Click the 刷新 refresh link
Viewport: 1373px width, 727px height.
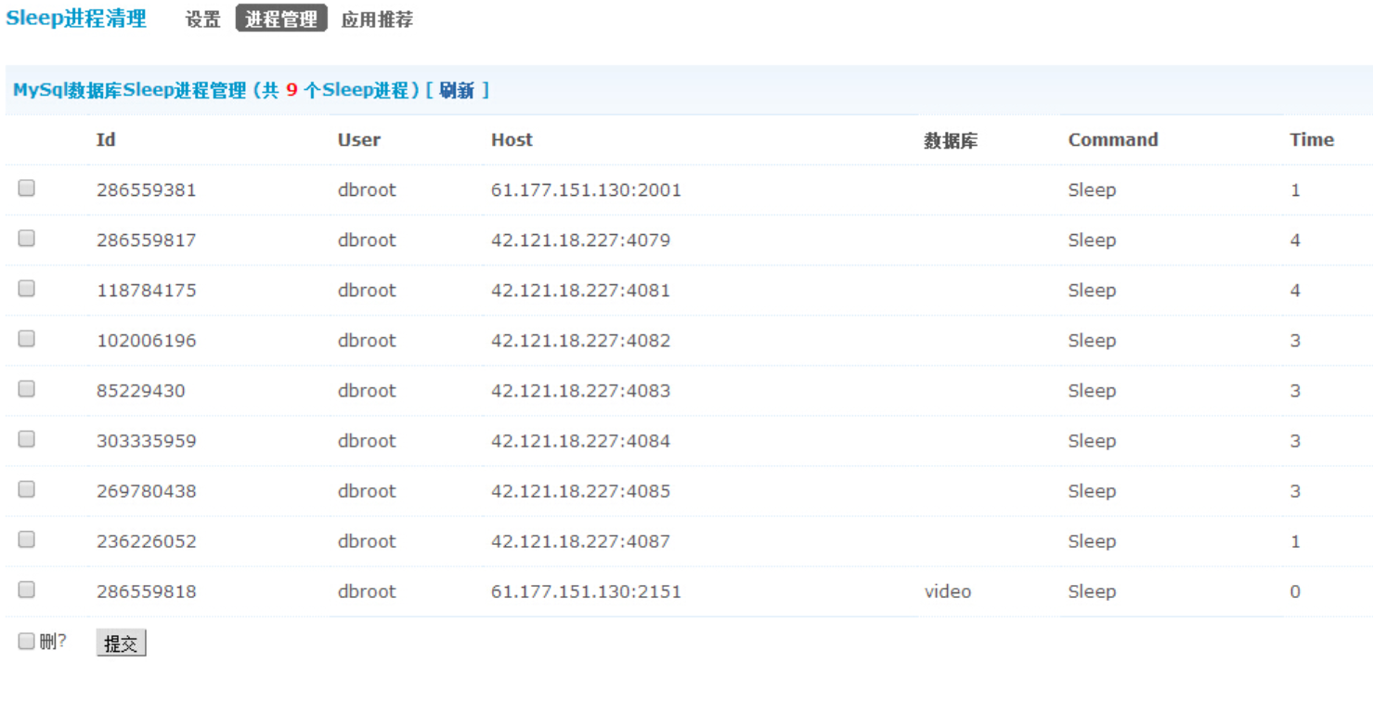tap(457, 90)
